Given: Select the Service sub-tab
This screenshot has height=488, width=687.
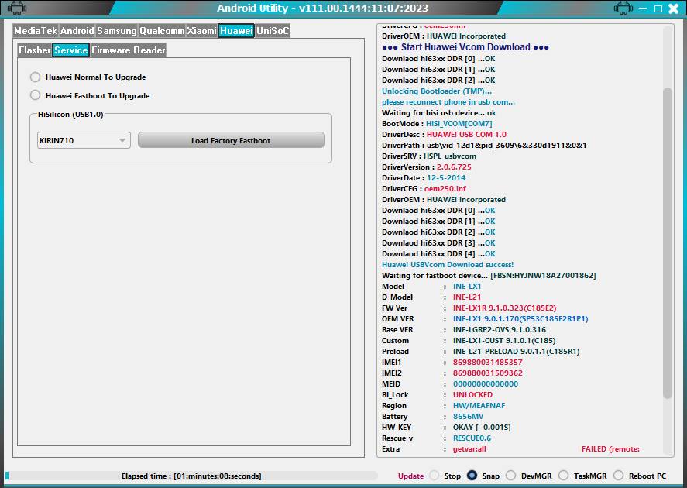Looking at the screenshot, I should coord(70,50).
